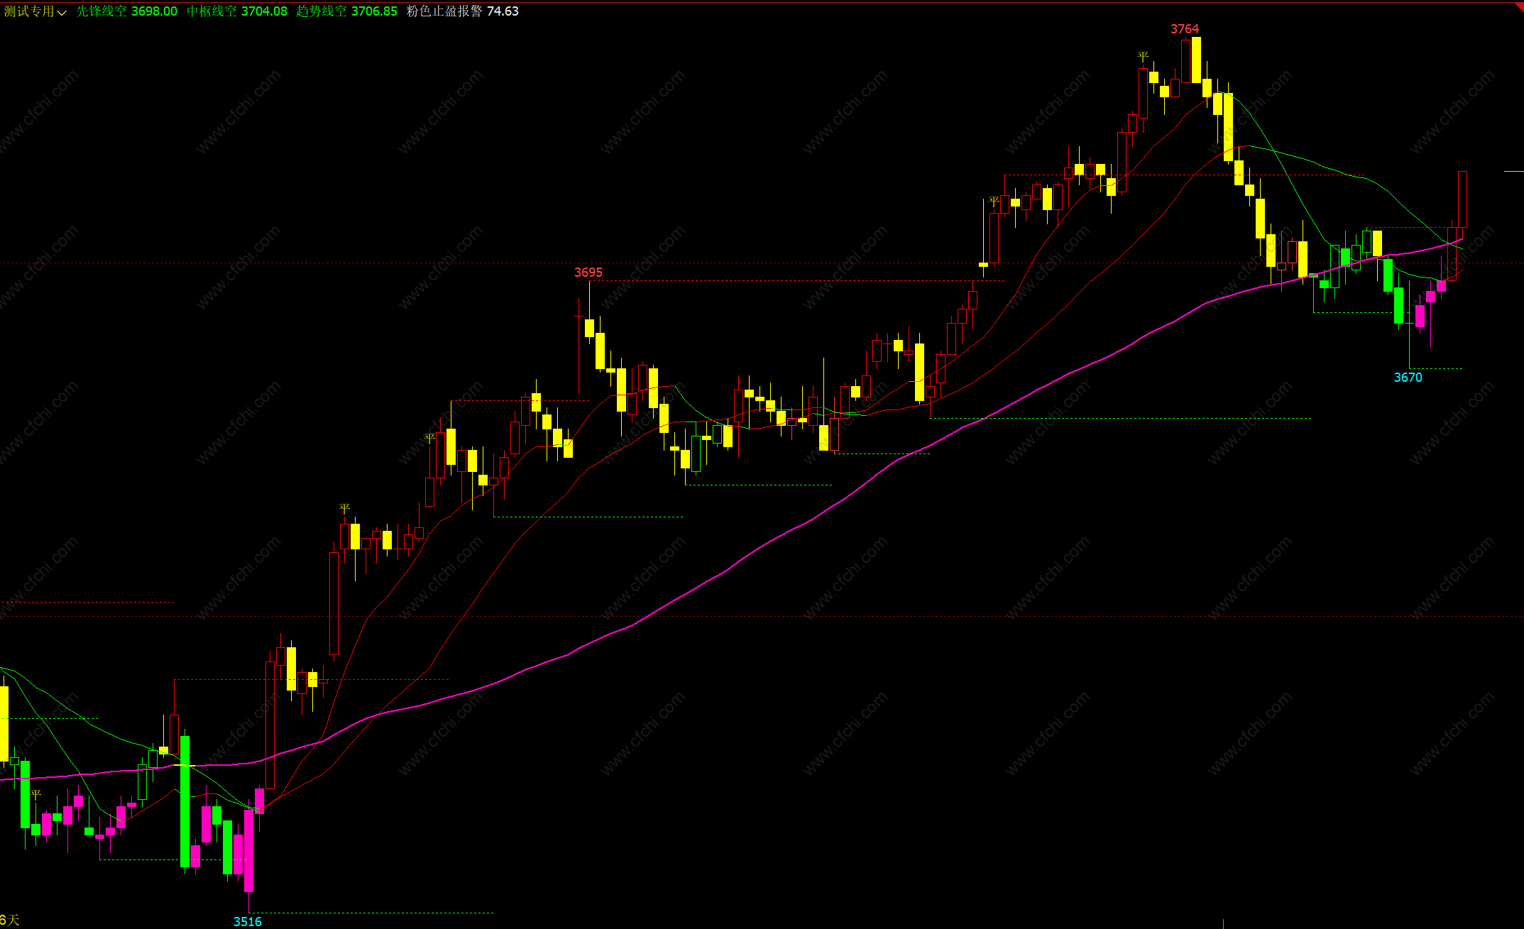Select the 先锋线空 3698.00 readout
1524x929 pixels.
[x=126, y=11]
